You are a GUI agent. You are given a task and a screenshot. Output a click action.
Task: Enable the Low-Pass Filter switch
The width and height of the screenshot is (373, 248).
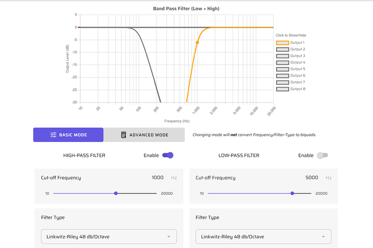click(322, 155)
